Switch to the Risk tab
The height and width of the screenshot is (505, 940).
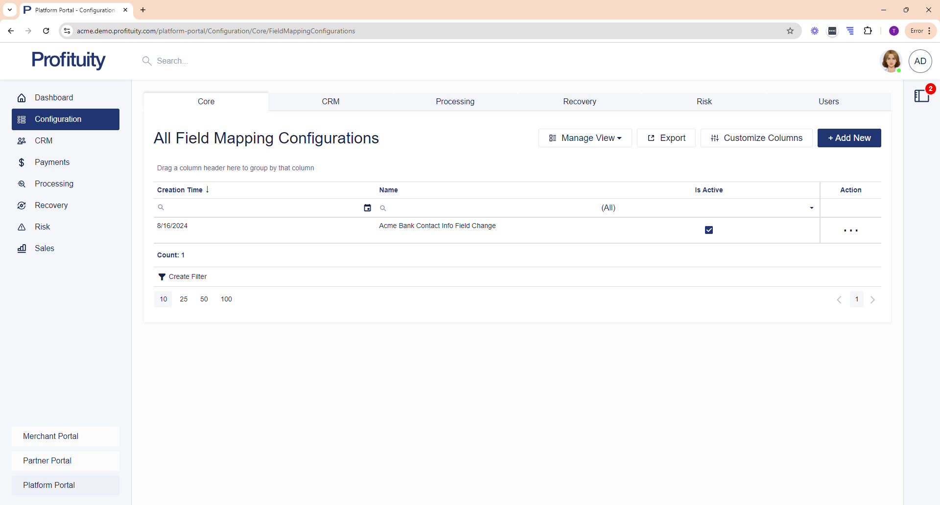tap(704, 102)
